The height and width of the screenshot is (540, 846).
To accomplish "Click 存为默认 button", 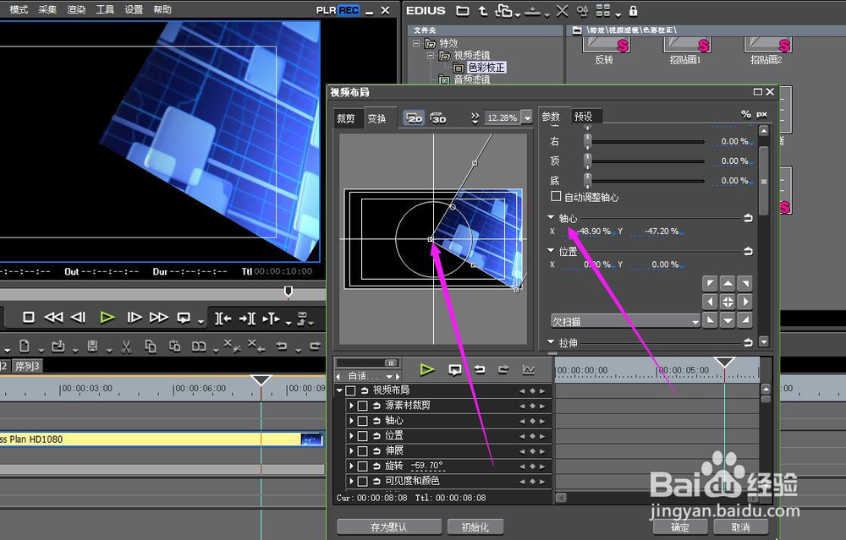I will 389,526.
